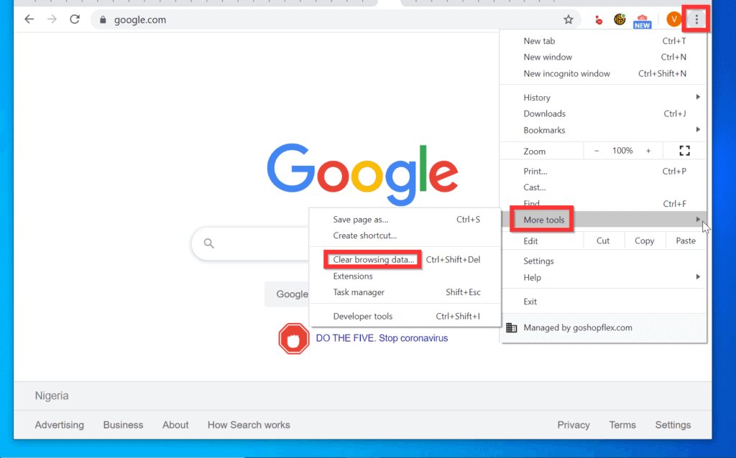This screenshot has width=736, height=458.
Task: Click the red dot extension icon
Action: pyautogui.click(x=598, y=19)
